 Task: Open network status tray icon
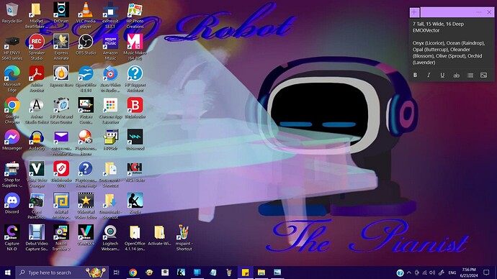pyautogui.click(x=424, y=273)
